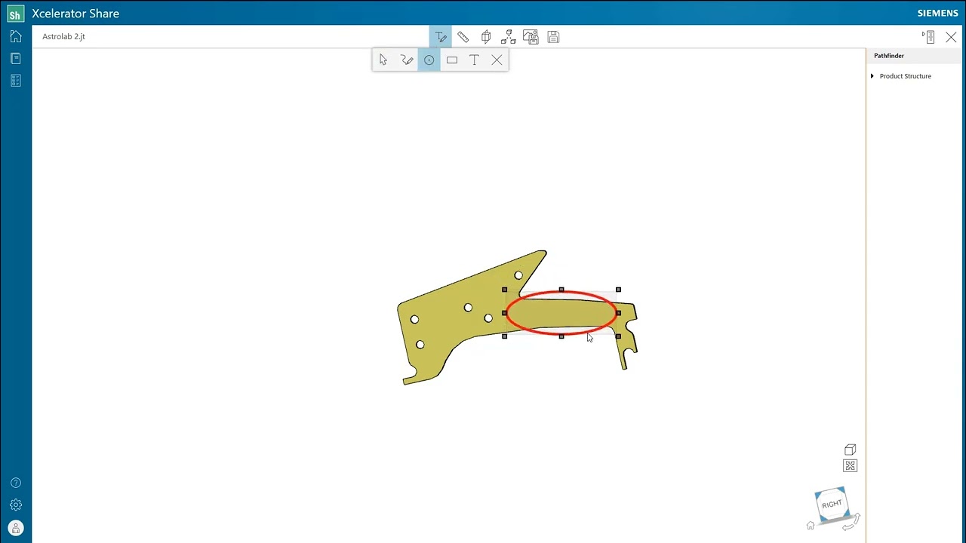
Task: Click the RIGHT face of view cube
Action: click(x=832, y=504)
